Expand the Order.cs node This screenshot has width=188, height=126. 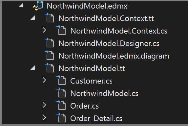tap(44, 105)
